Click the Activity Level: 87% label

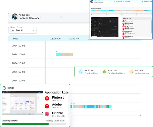click(x=55, y=121)
